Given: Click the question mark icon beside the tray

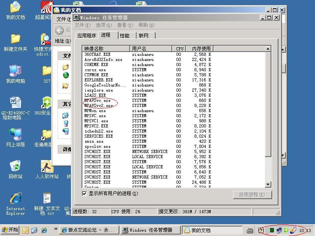Looking at the screenshot, I should click(x=261, y=230).
